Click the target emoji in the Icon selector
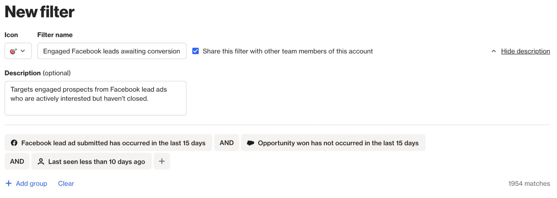 pos(13,51)
